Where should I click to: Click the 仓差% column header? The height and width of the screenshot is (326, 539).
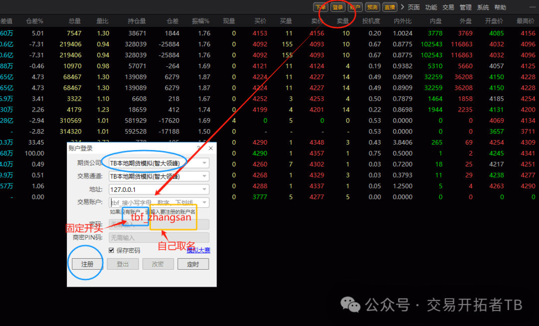[35, 21]
